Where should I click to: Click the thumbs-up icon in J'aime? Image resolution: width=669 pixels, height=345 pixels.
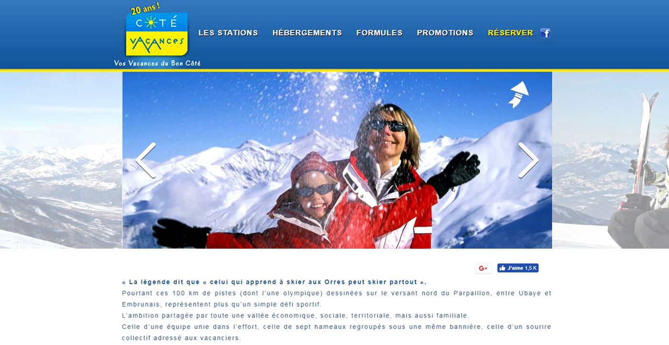tap(502, 268)
